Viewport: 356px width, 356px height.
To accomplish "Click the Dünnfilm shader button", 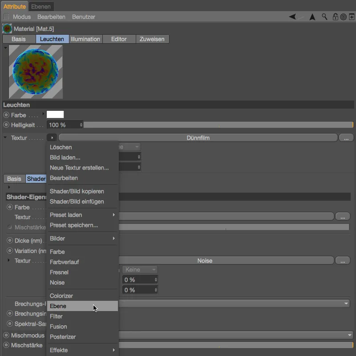I will (198, 138).
